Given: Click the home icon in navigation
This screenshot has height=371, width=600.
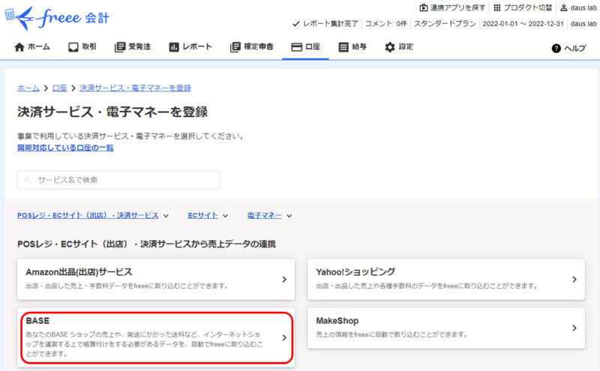Looking at the screenshot, I should point(19,47).
